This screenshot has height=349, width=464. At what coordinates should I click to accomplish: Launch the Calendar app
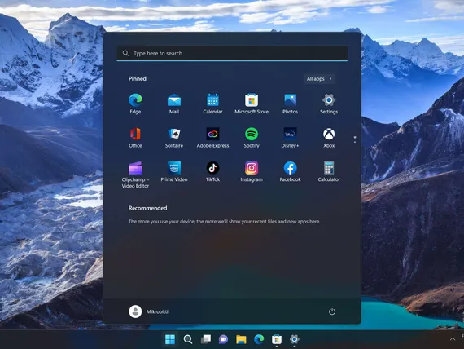[212, 104]
